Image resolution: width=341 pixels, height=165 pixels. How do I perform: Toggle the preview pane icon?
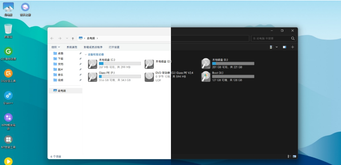[284, 47]
